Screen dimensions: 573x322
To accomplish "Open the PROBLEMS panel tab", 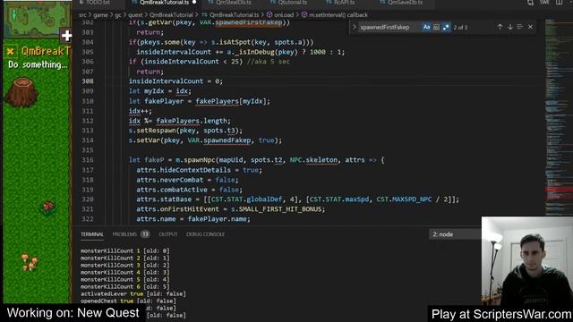I will [124, 234].
